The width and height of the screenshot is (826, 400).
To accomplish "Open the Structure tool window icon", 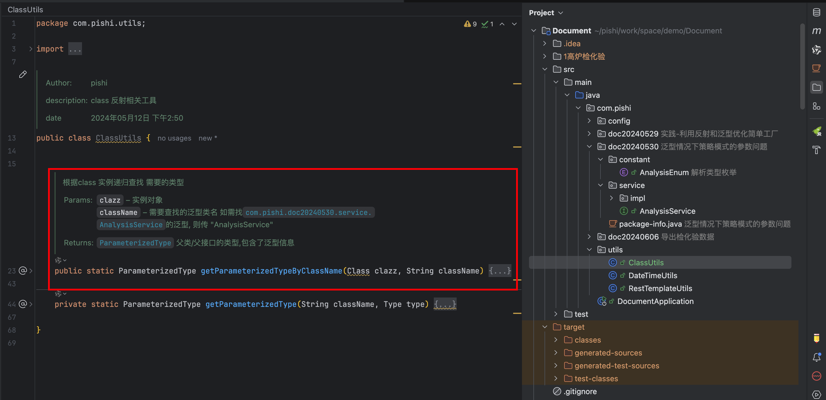I will 816,106.
